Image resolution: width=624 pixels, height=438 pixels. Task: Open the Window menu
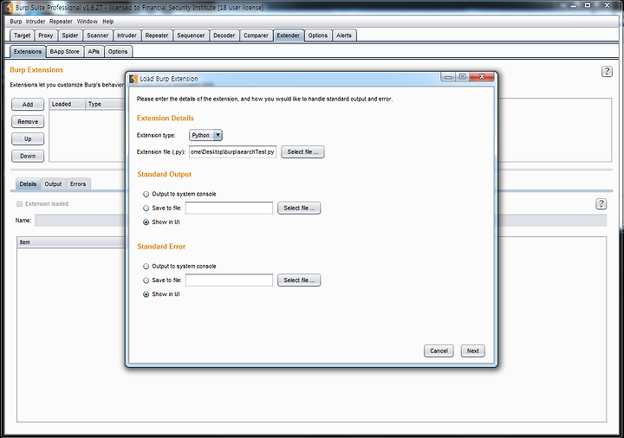pyautogui.click(x=88, y=22)
